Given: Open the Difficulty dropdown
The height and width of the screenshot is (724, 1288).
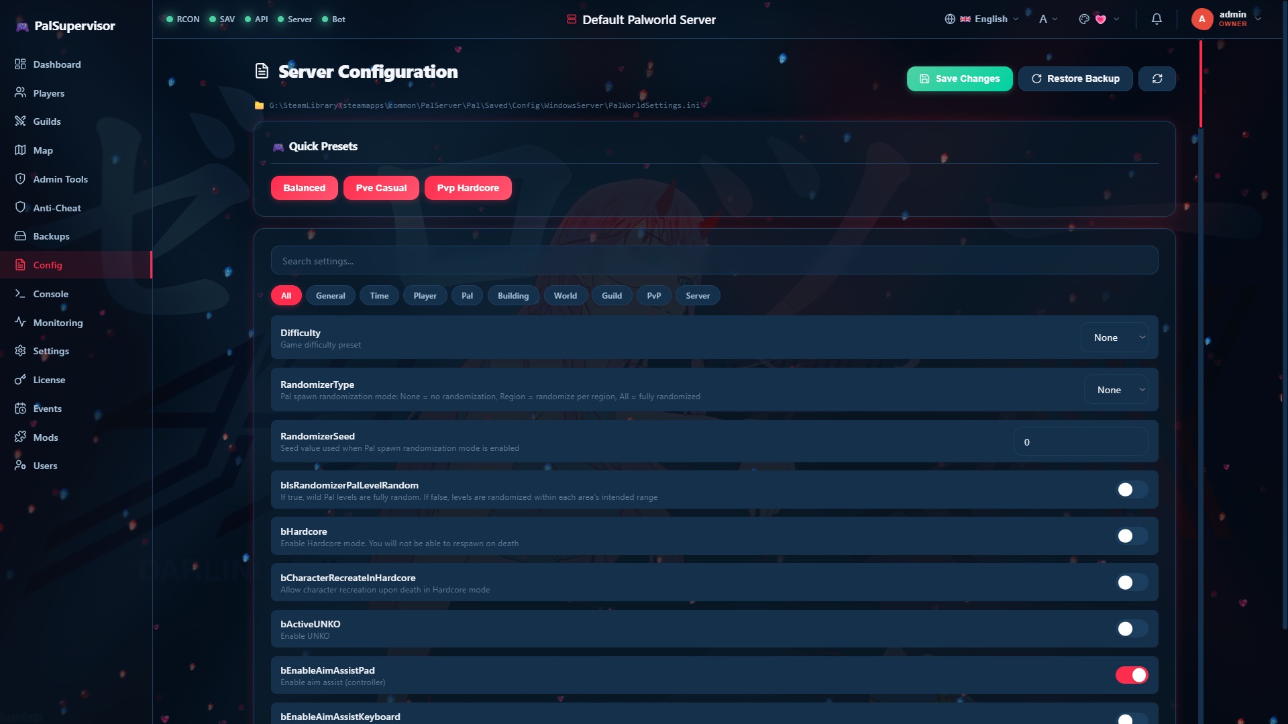Looking at the screenshot, I should (1114, 338).
